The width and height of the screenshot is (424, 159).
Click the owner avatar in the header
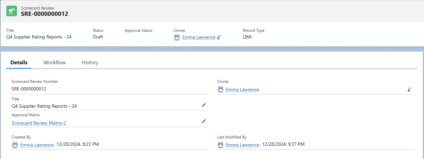click(177, 37)
